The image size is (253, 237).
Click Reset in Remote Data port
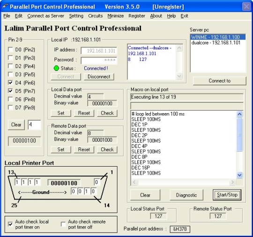[x=84, y=150]
